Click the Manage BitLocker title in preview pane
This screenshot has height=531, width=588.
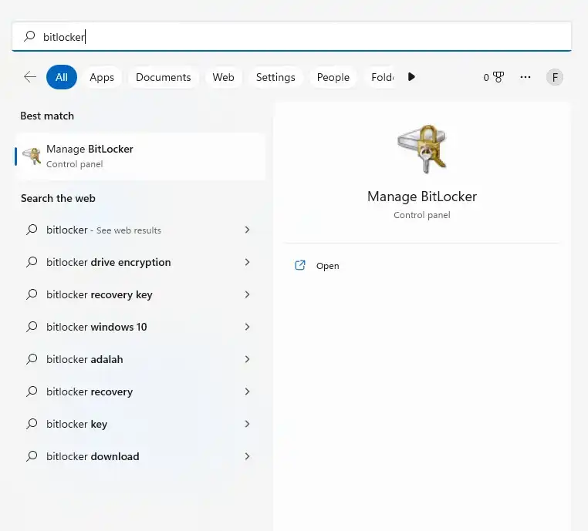422,197
